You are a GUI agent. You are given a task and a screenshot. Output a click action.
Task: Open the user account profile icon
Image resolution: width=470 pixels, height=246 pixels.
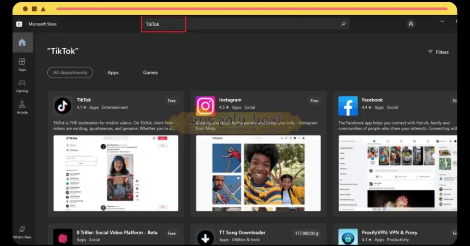click(x=411, y=24)
